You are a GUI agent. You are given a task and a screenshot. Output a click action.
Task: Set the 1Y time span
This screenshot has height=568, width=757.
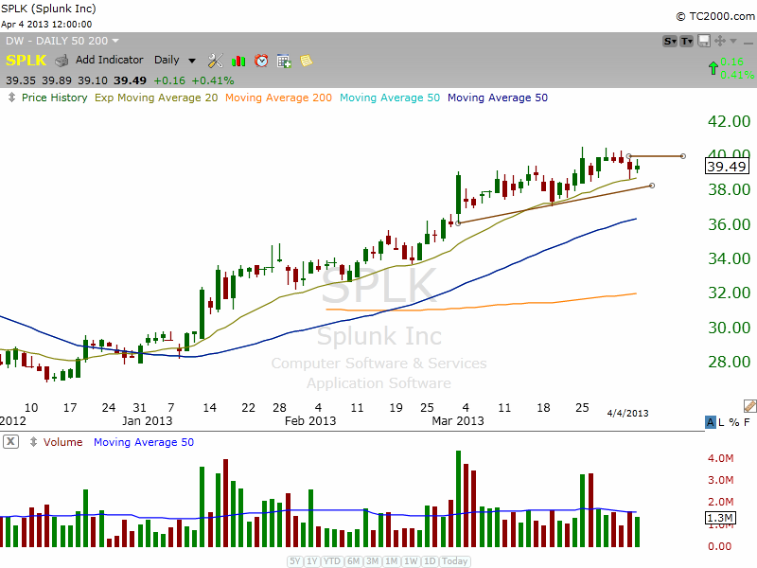pyautogui.click(x=312, y=561)
